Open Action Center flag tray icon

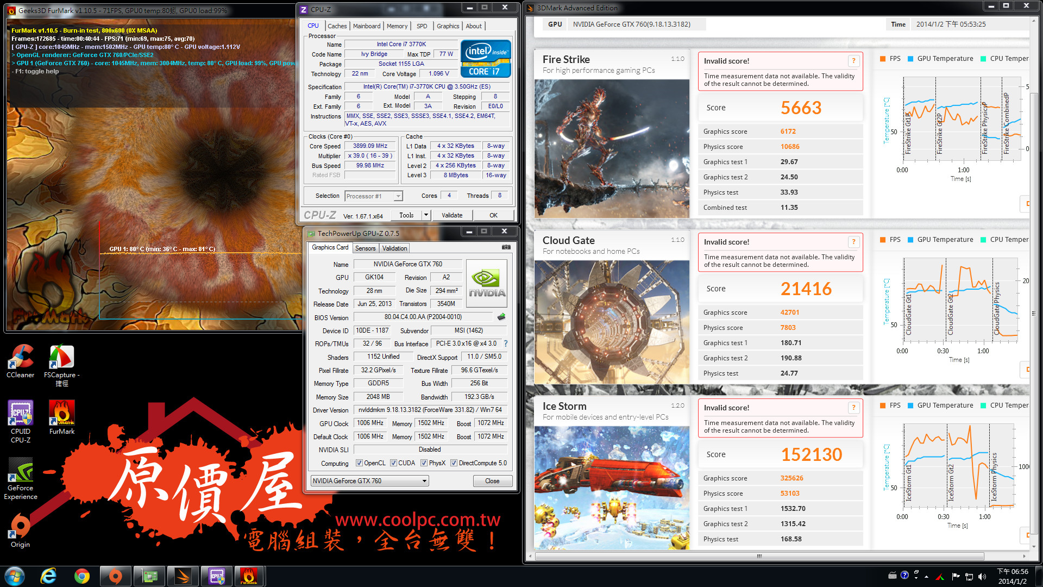click(956, 577)
